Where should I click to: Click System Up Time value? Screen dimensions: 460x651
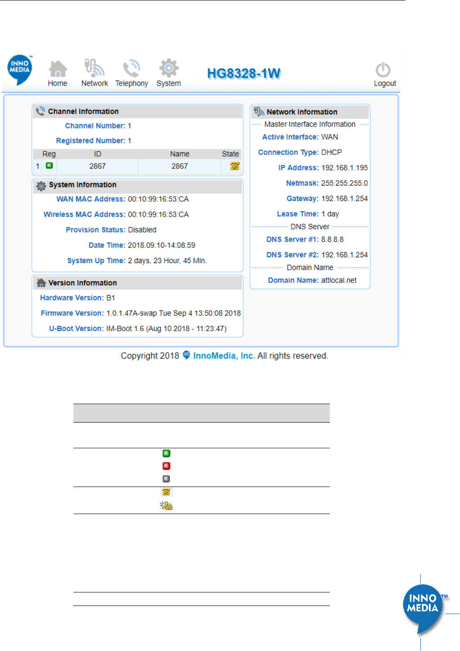167,261
